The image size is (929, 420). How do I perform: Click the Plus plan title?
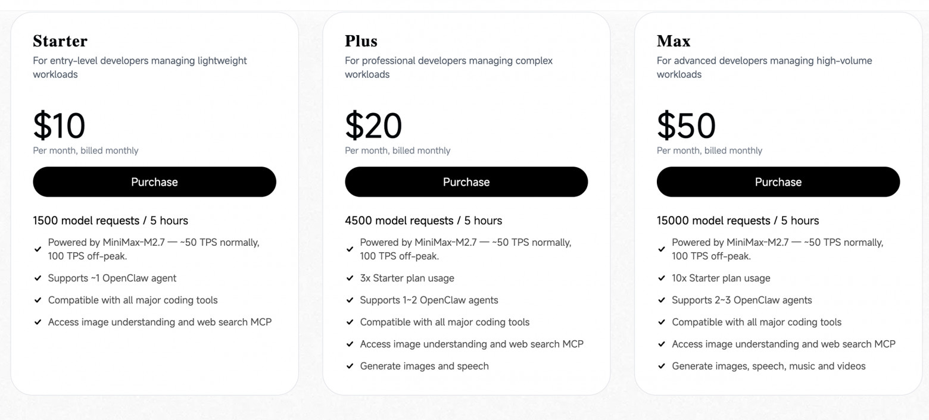click(361, 41)
